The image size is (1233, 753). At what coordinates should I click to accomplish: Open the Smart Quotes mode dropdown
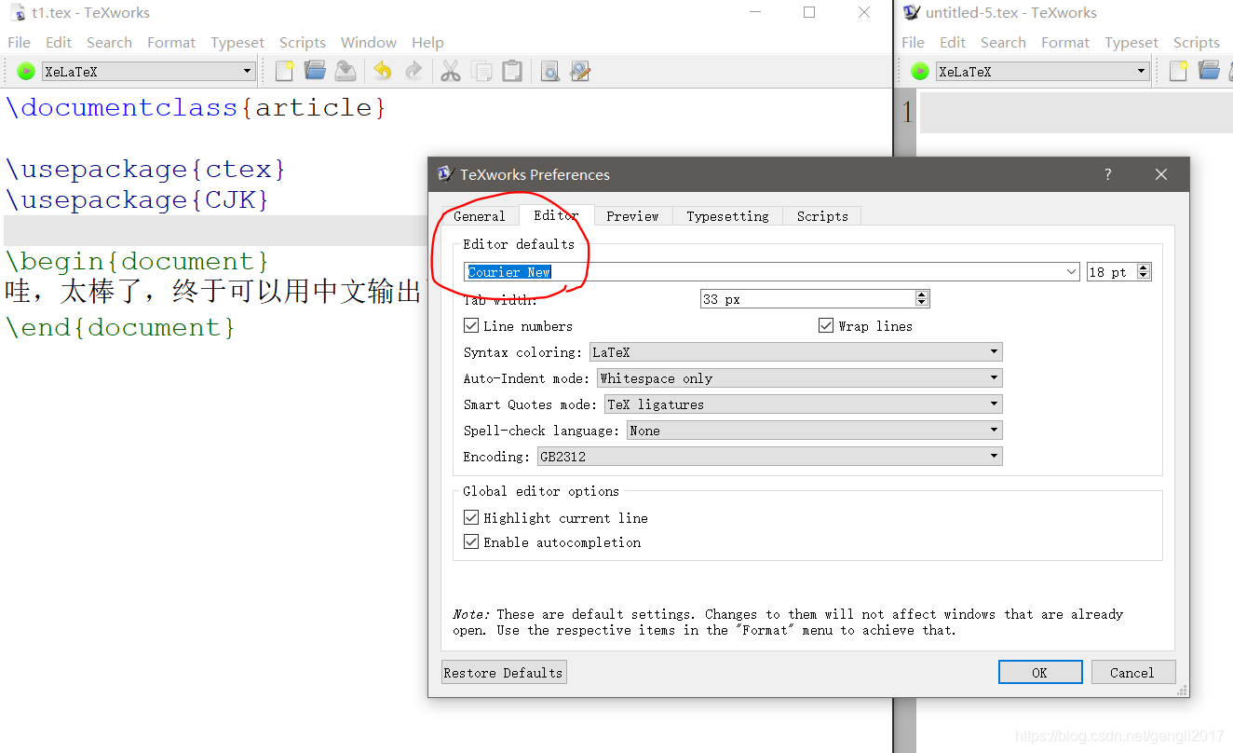pyautogui.click(x=803, y=404)
